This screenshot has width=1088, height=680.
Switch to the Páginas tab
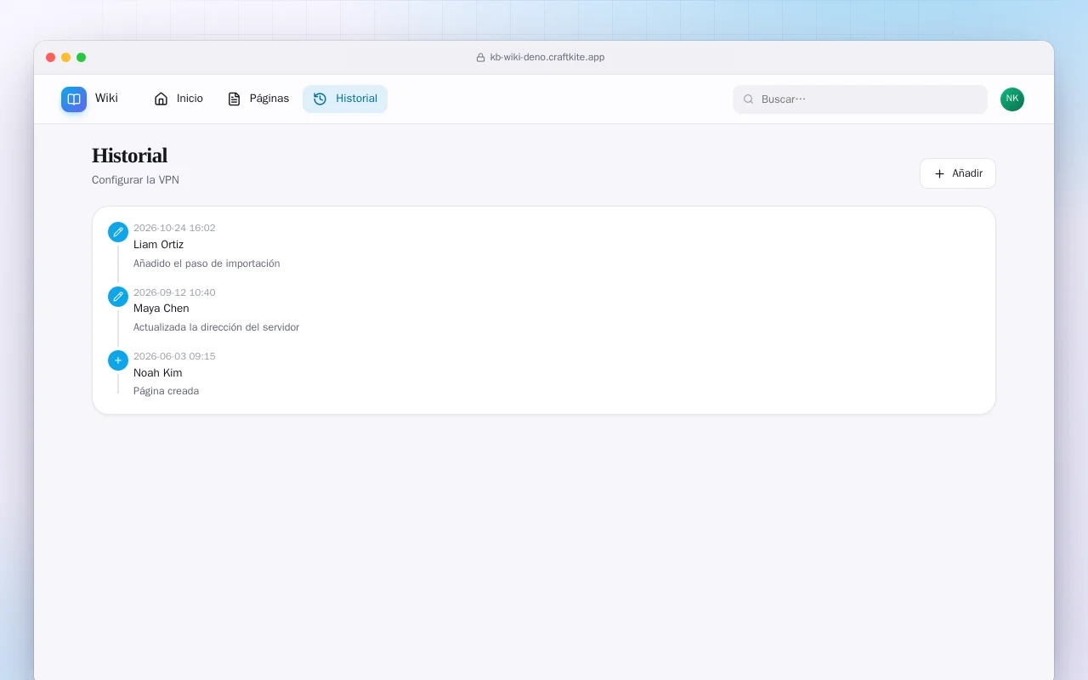click(x=258, y=99)
